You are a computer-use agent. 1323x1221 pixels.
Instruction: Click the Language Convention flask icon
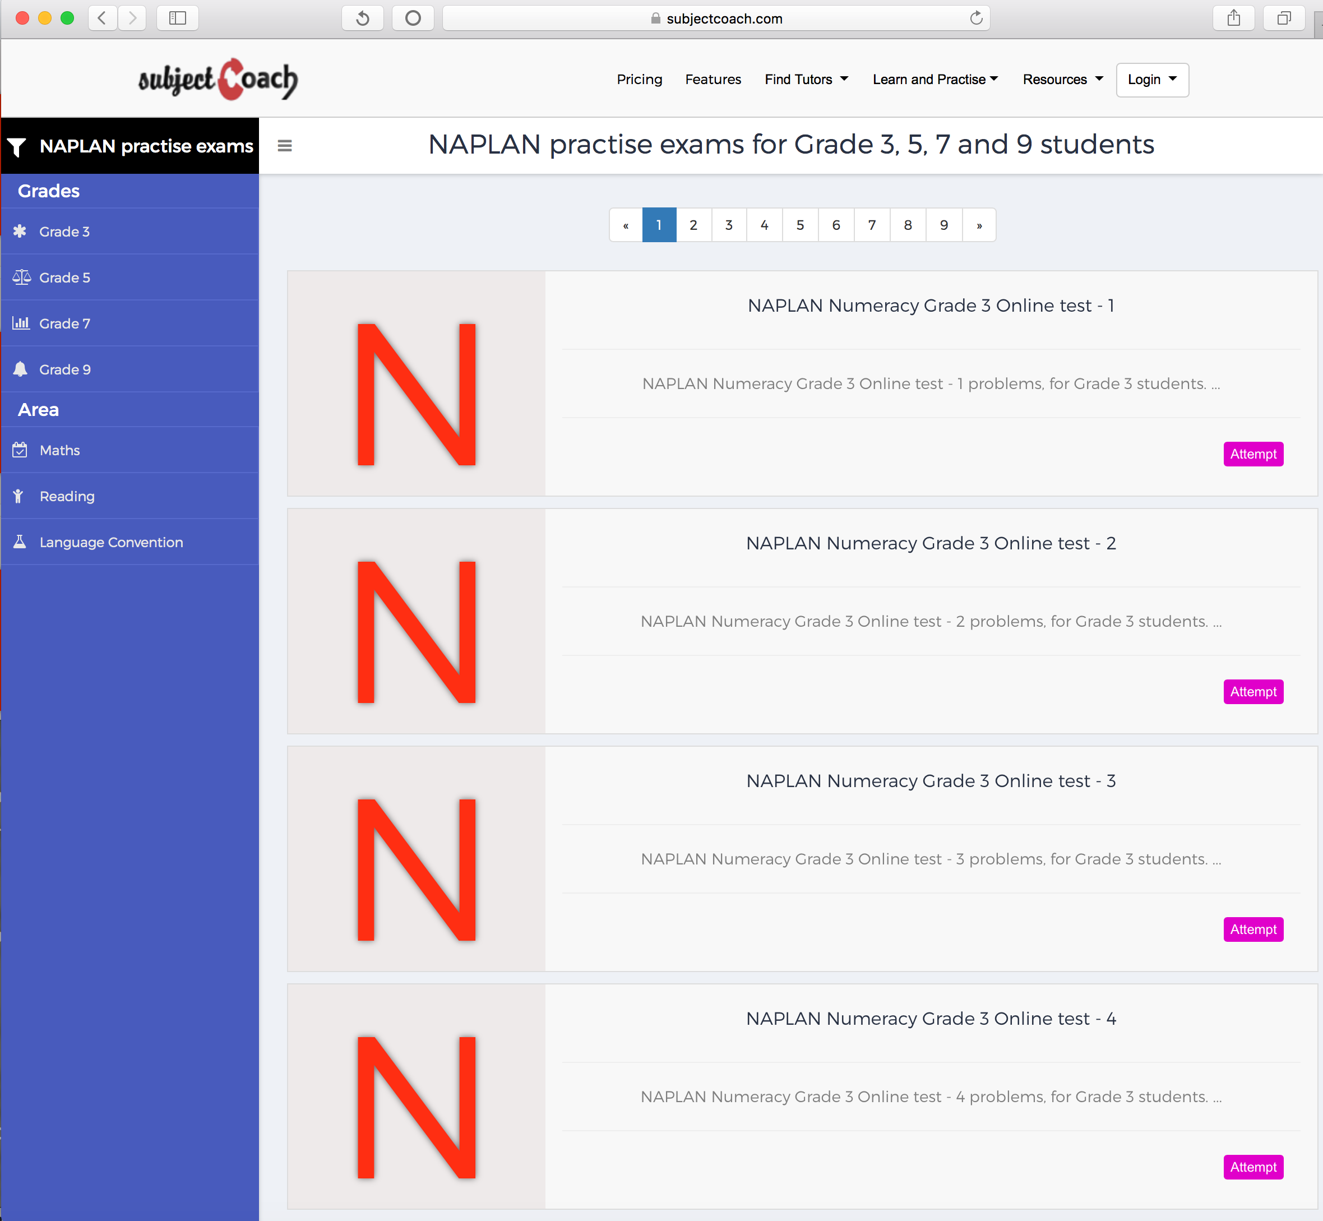pos(19,542)
